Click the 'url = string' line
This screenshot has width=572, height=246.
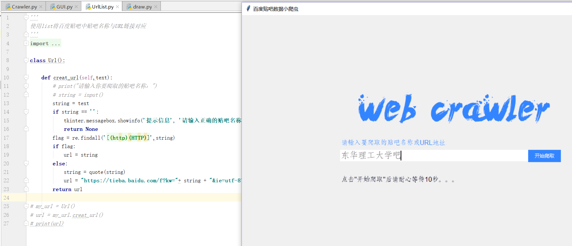click(x=81, y=155)
